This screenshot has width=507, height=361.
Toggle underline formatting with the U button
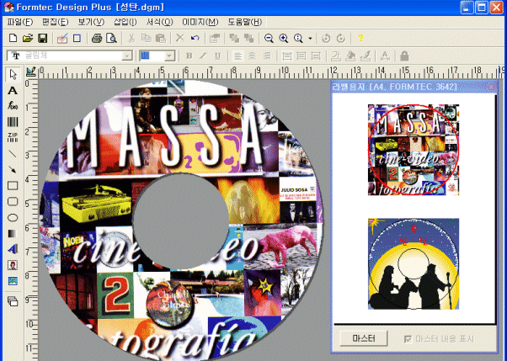(x=218, y=56)
